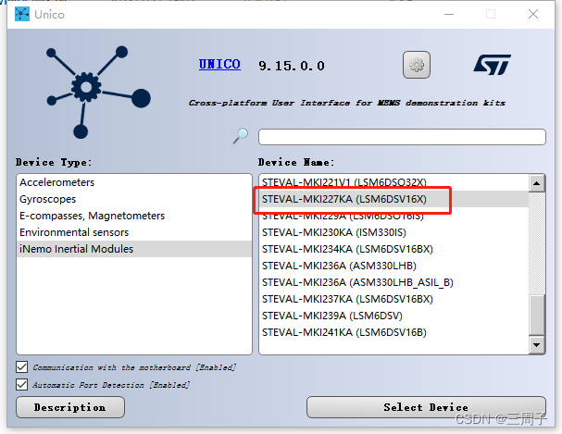This screenshot has height=434, width=562.
Task: Open the UNICO hyperlink
Action: pos(219,65)
